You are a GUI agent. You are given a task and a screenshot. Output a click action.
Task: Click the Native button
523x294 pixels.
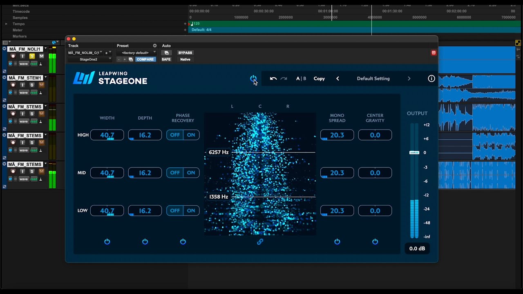click(185, 59)
